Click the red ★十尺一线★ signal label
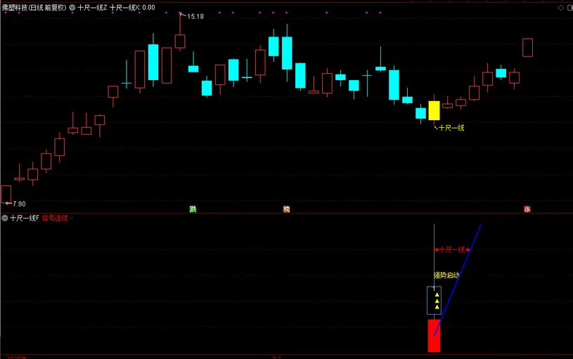The image size is (573, 359). [x=451, y=249]
